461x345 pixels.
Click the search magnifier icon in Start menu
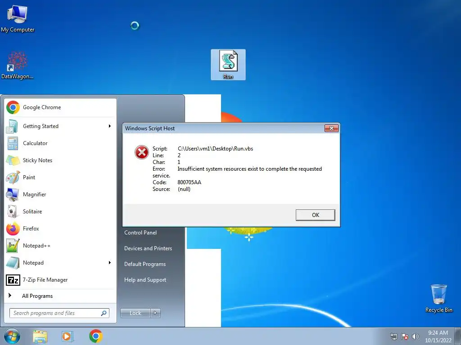coord(104,313)
